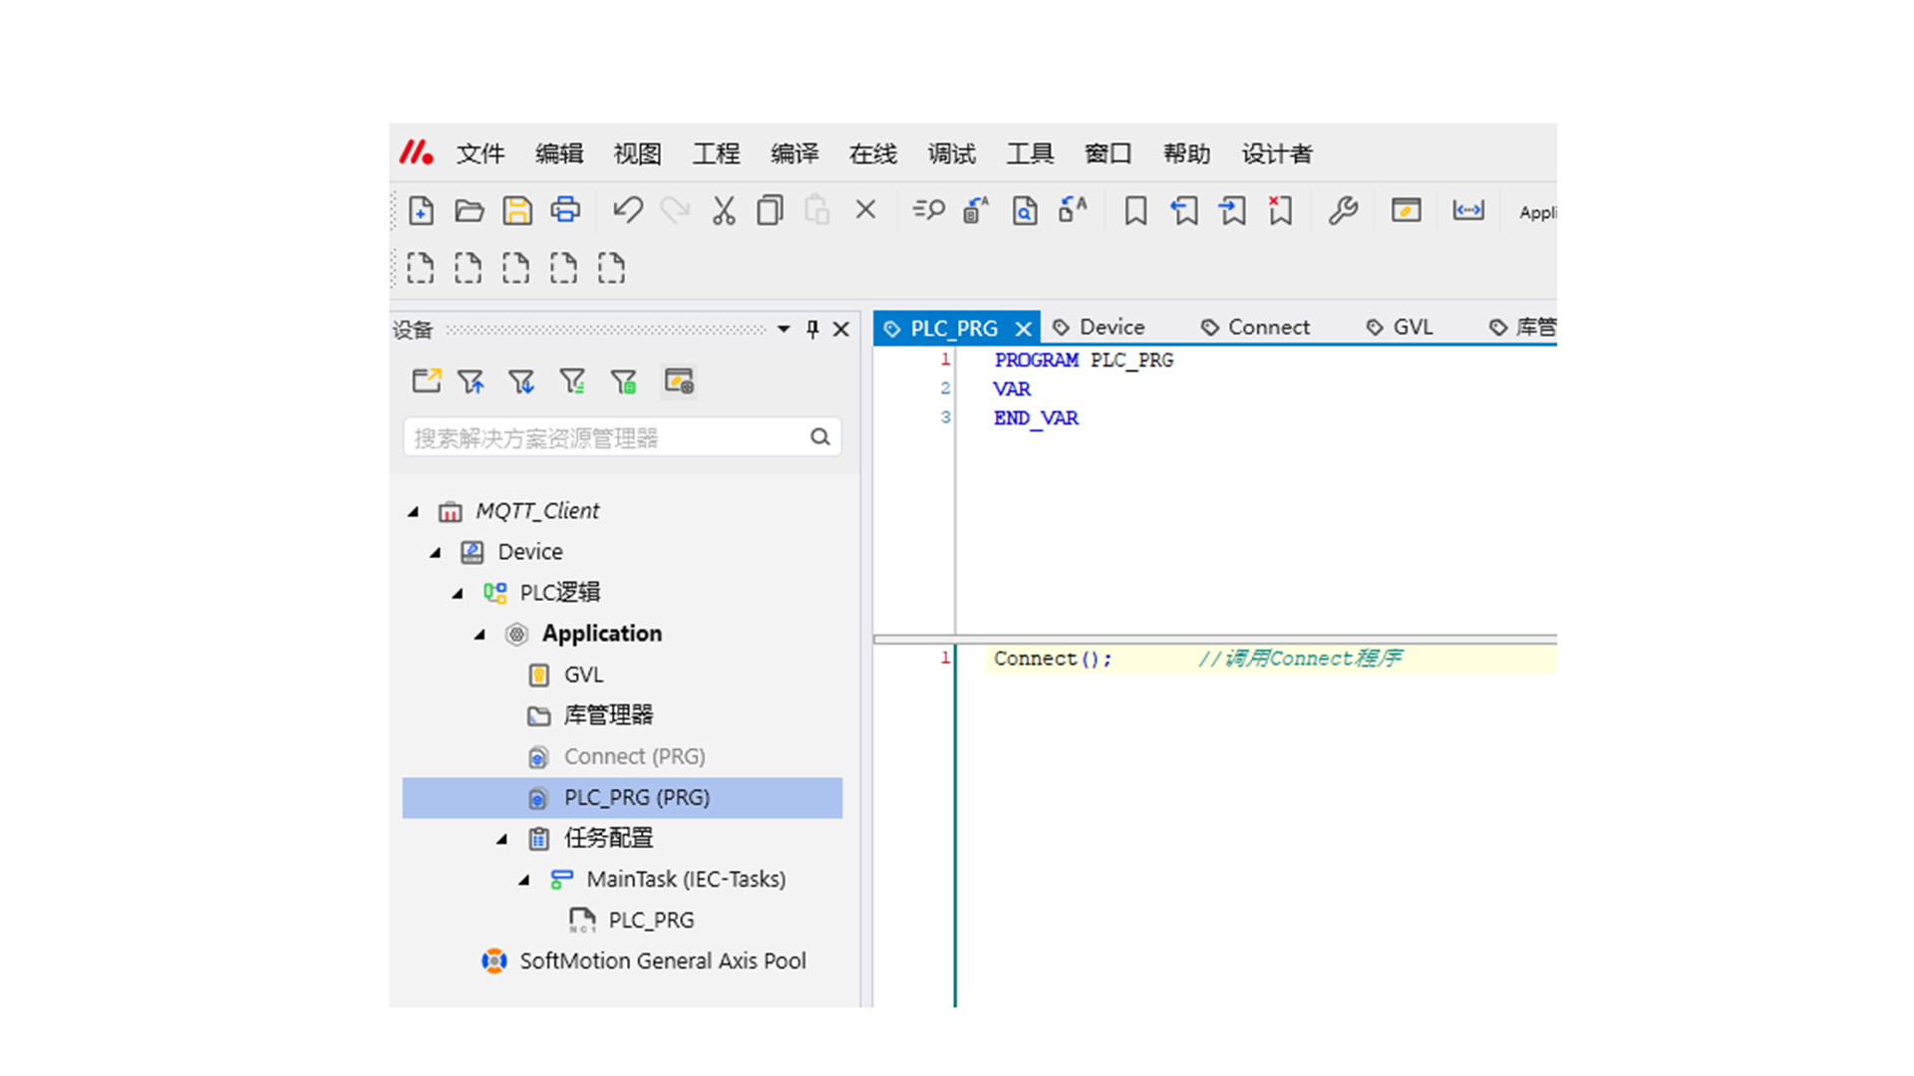Go to previous bookmark icon
Screen dimensions: 1914x1076
(x=1183, y=210)
